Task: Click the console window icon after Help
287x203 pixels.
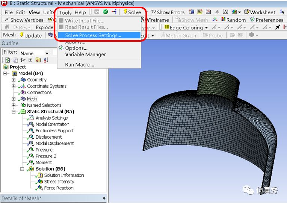Action: [x=97, y=12]
